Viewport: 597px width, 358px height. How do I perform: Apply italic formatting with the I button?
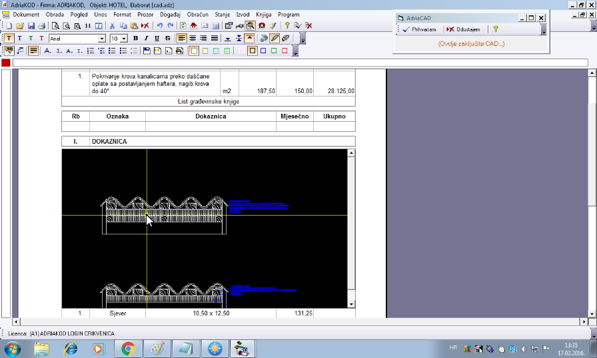[x=146, y=39]
